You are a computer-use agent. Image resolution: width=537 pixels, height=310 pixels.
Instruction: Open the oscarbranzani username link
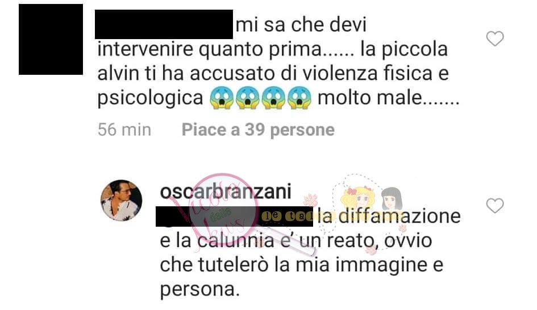tap(226, 191)
